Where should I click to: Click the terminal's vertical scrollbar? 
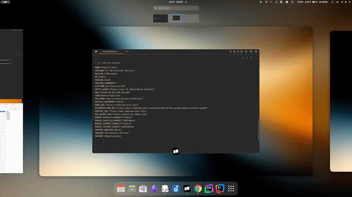(x=258, y=130)
